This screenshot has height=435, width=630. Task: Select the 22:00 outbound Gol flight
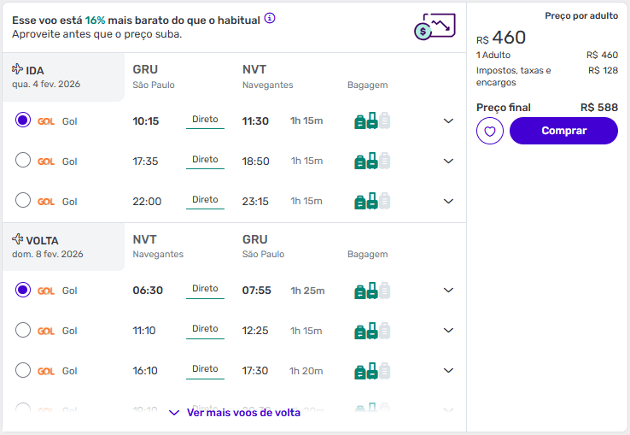[x=23, y=200]
